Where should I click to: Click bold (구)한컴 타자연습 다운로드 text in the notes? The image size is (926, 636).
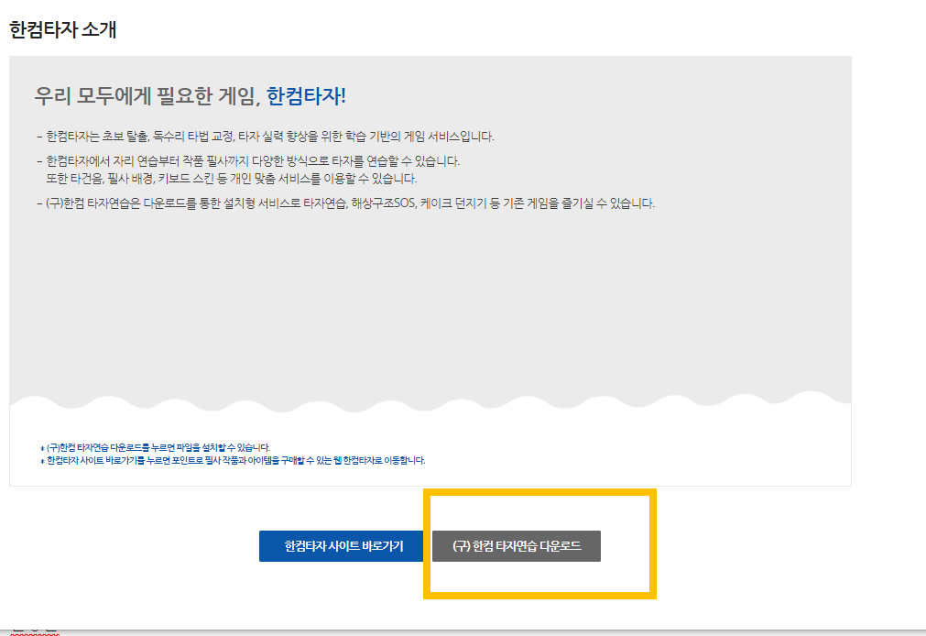point(96,447)
